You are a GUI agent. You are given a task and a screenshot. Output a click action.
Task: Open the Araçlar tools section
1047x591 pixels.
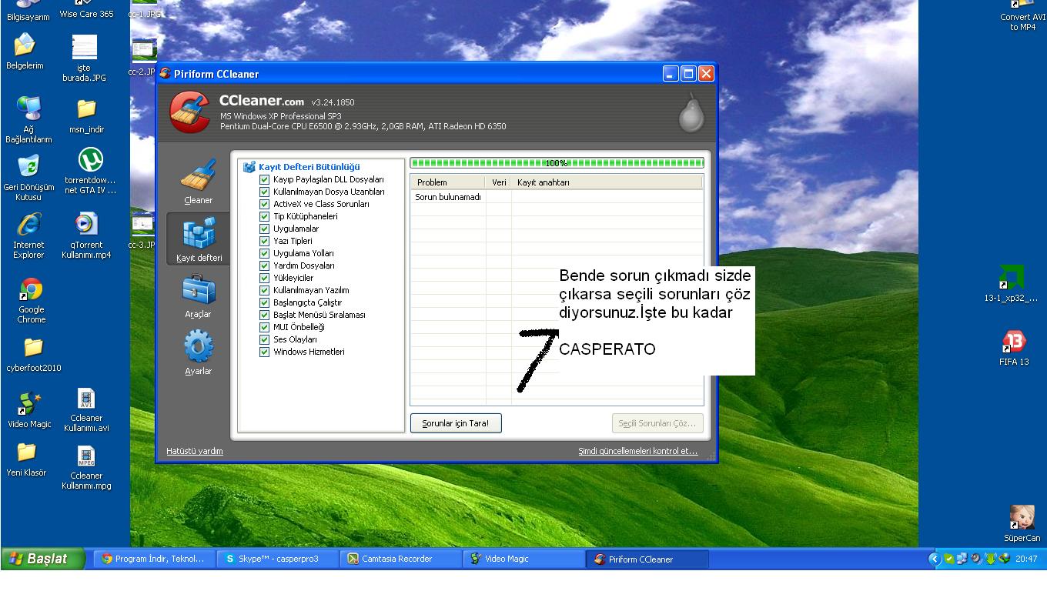tap(198, 295)
